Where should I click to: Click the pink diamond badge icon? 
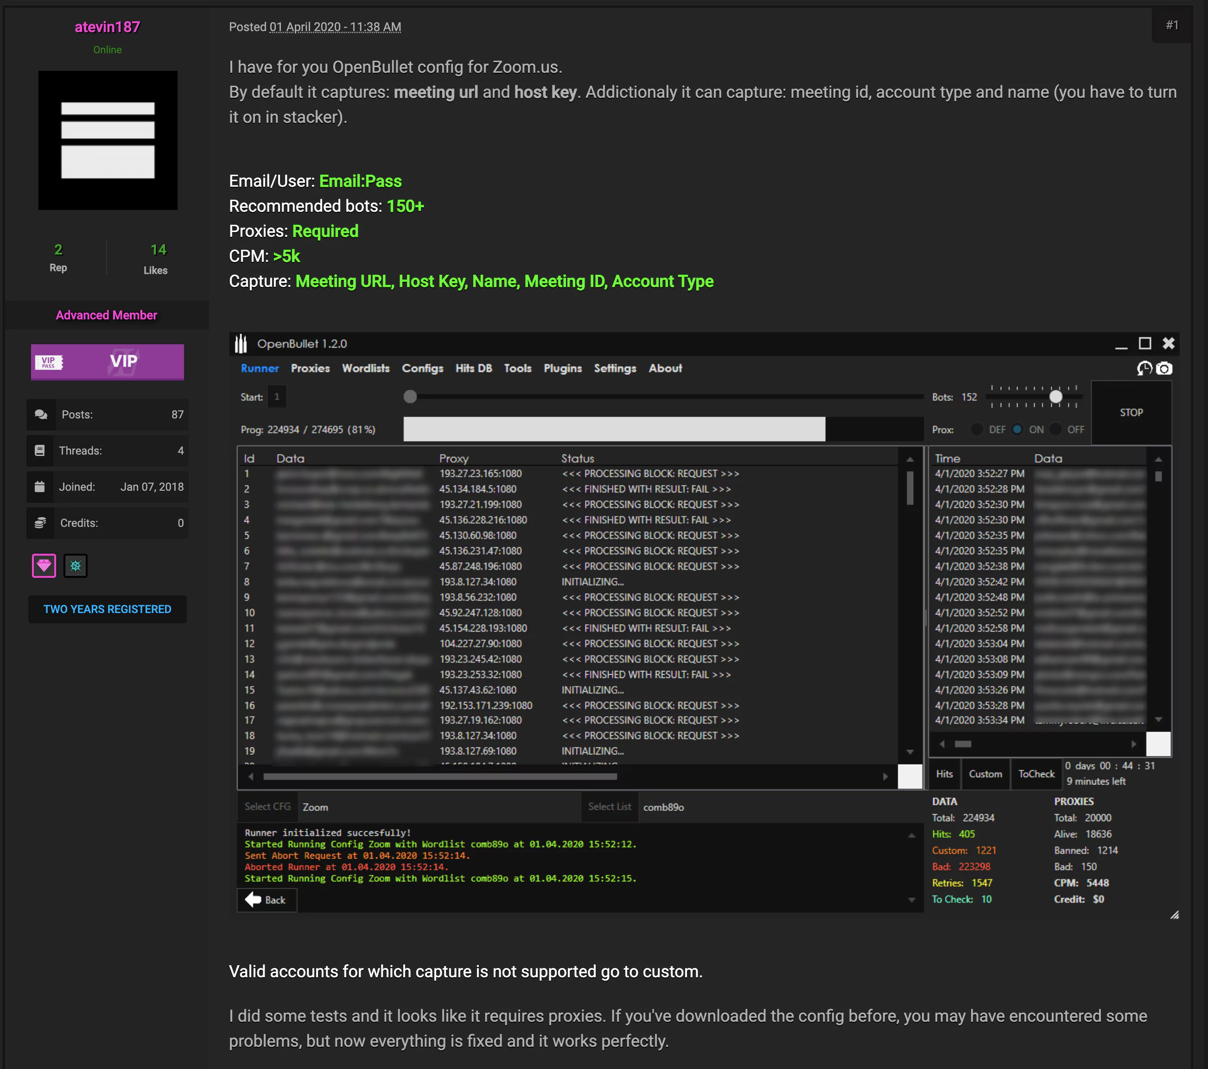pos(44,565)
